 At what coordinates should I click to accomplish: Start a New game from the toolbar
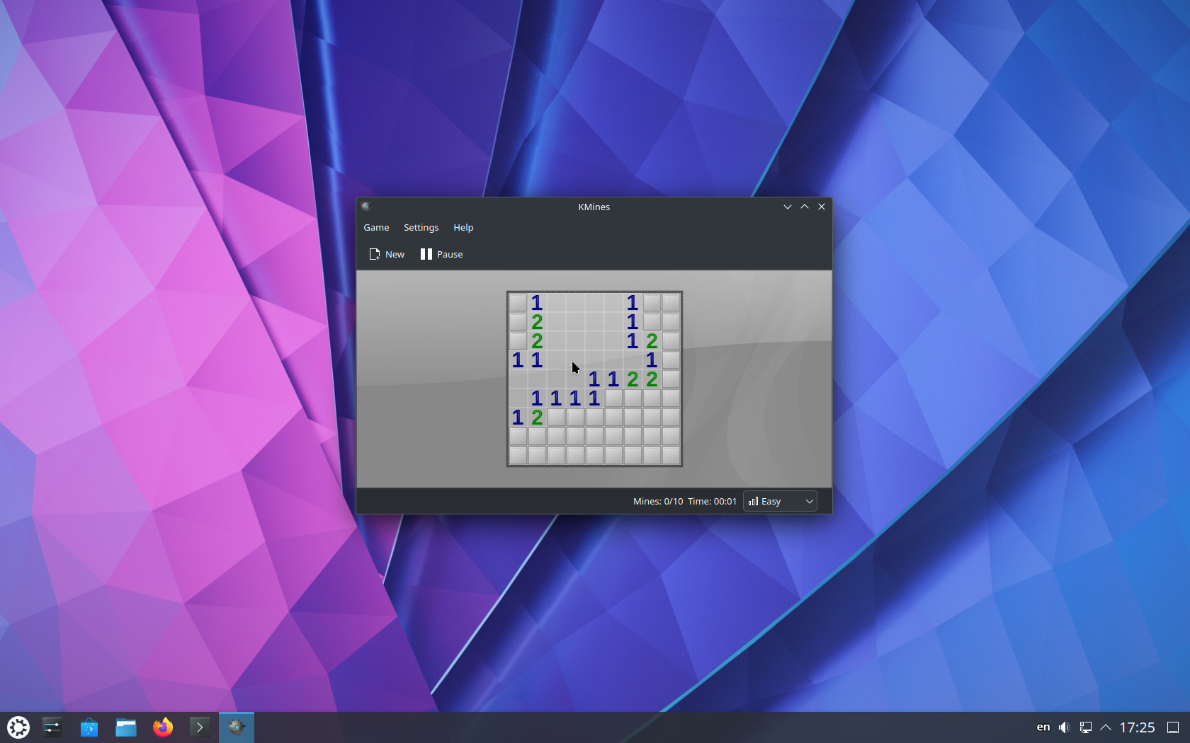[387, 254]
